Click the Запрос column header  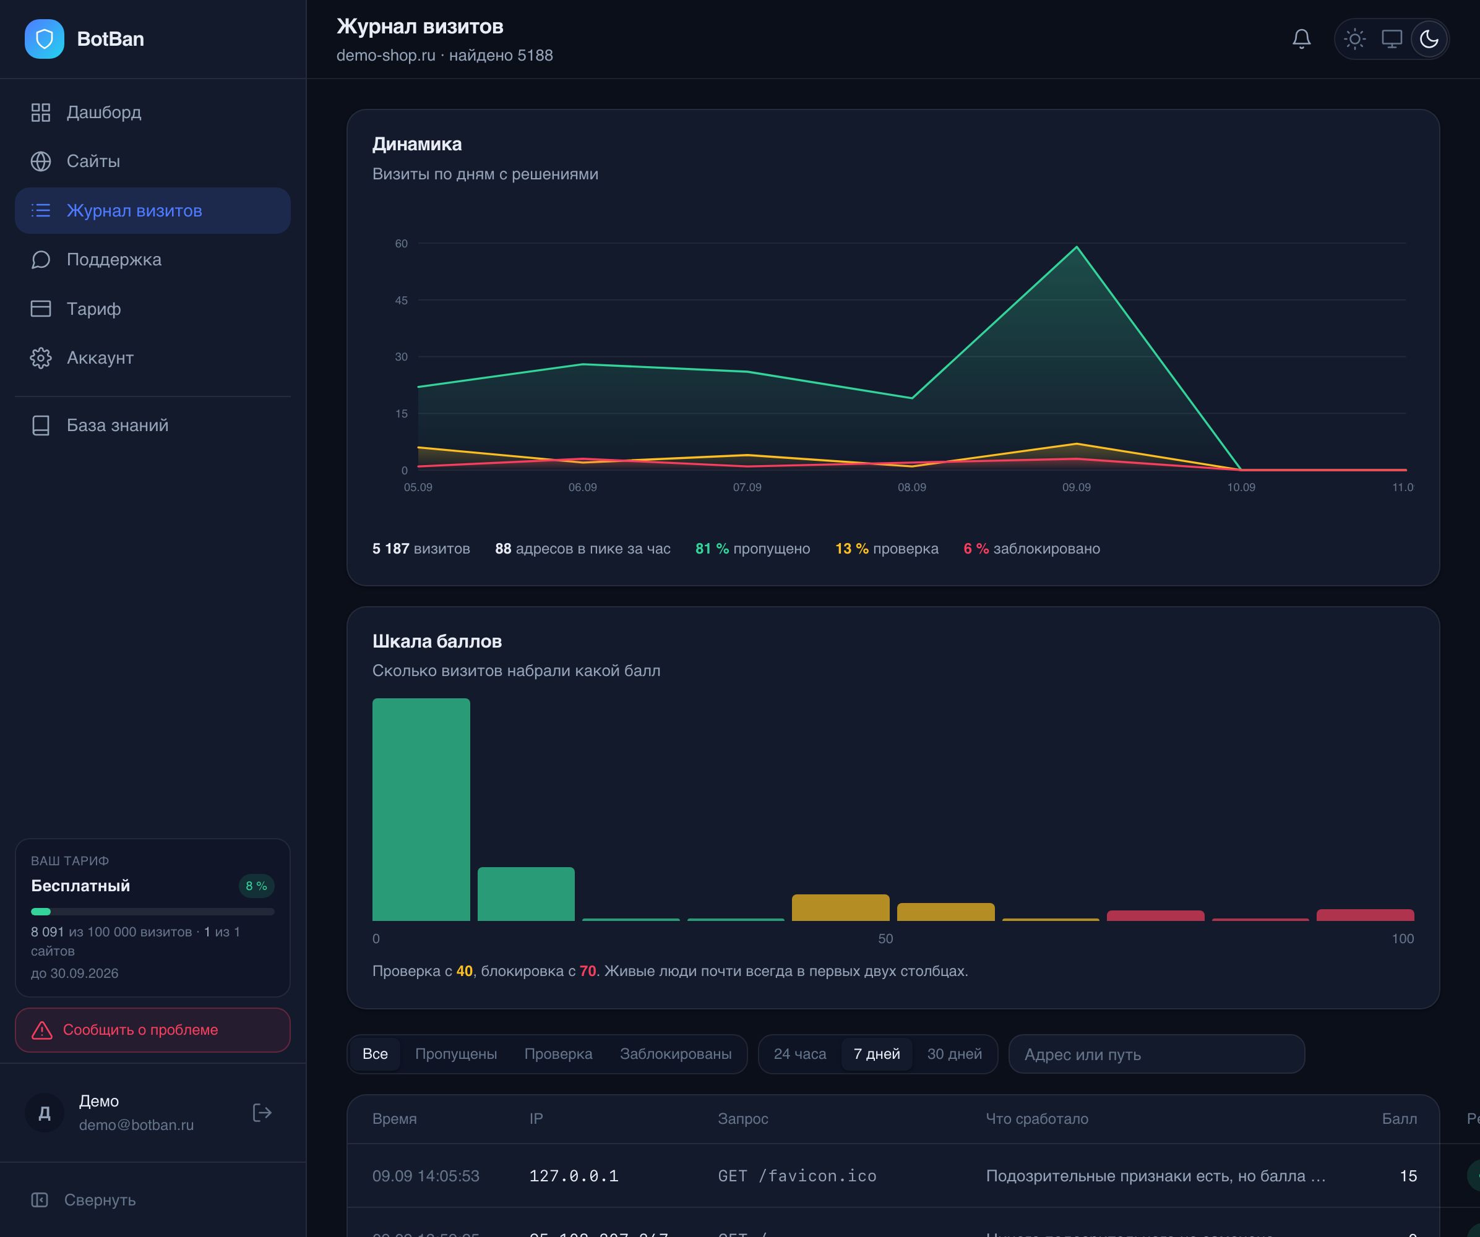743,1119
